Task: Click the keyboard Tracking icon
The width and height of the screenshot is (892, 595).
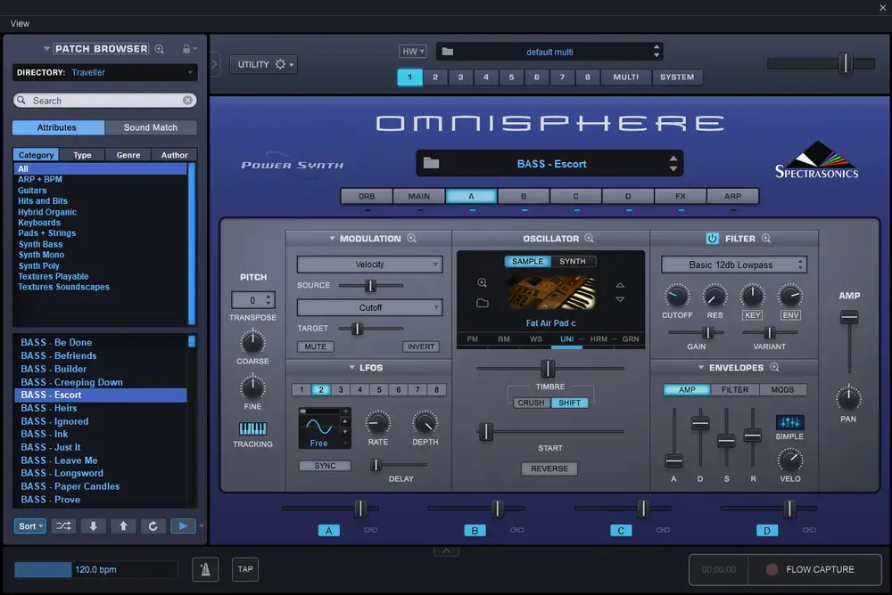Action: click(252, 428)
